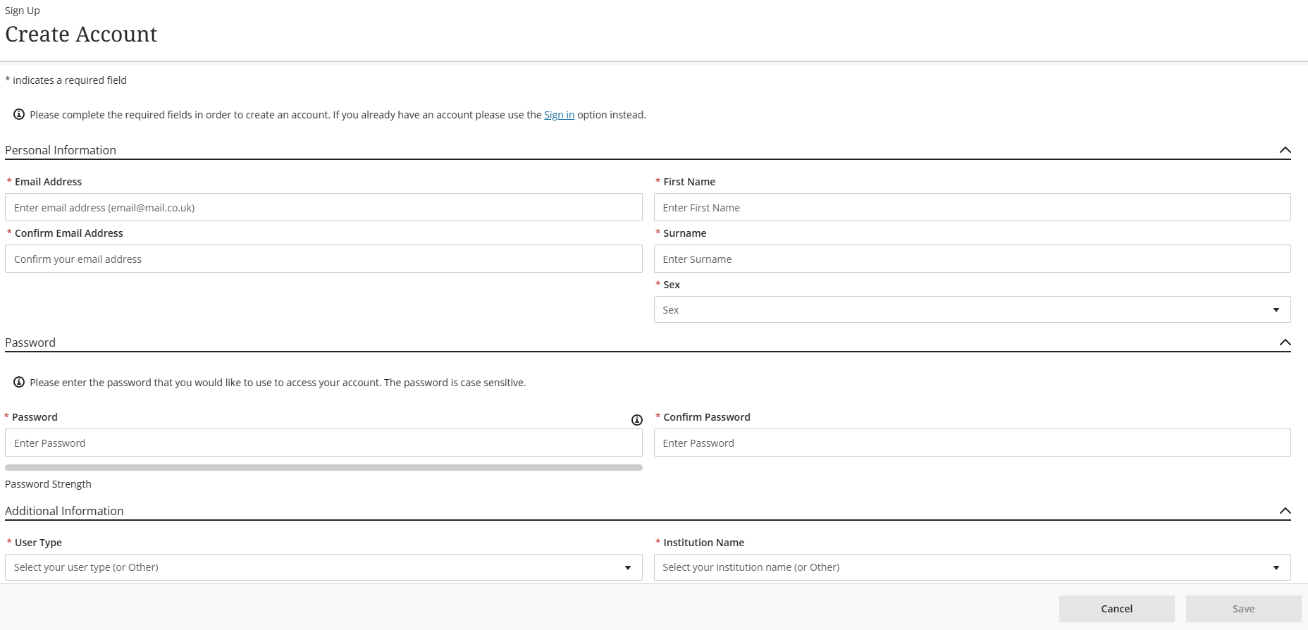Collapse the Password section

point(1285,342)
